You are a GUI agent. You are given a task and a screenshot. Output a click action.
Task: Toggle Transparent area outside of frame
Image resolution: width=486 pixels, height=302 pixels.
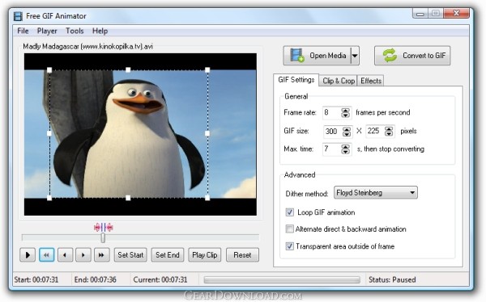pos(289,246)
